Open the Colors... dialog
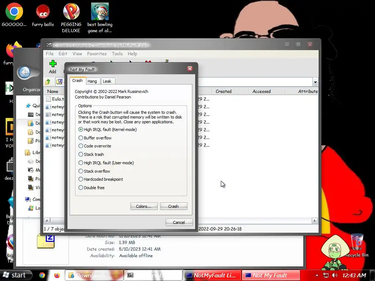This screenshot has width=375, height=281. click(144, 206)
